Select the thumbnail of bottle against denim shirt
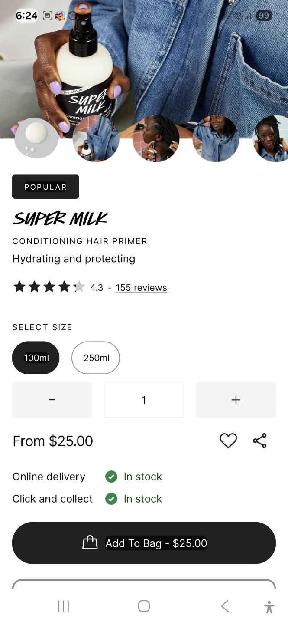Image resolution: width=288 pixels, height=625 pixels. coord(96,139)
